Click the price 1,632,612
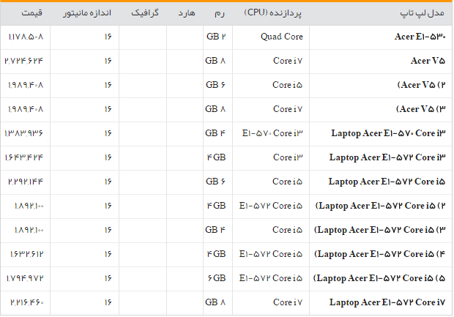This screenshot has width=454, height=317. (x=26, y=254)
